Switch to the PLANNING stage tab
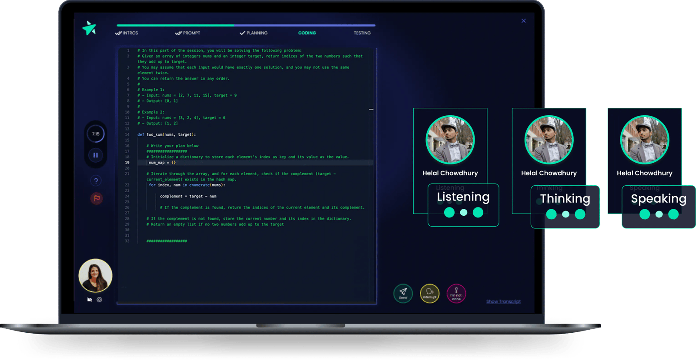 (x=254, y=33)
